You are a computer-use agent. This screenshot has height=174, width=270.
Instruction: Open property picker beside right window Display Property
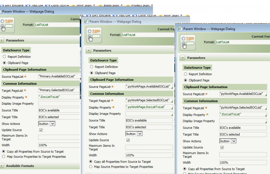point(266,115)
